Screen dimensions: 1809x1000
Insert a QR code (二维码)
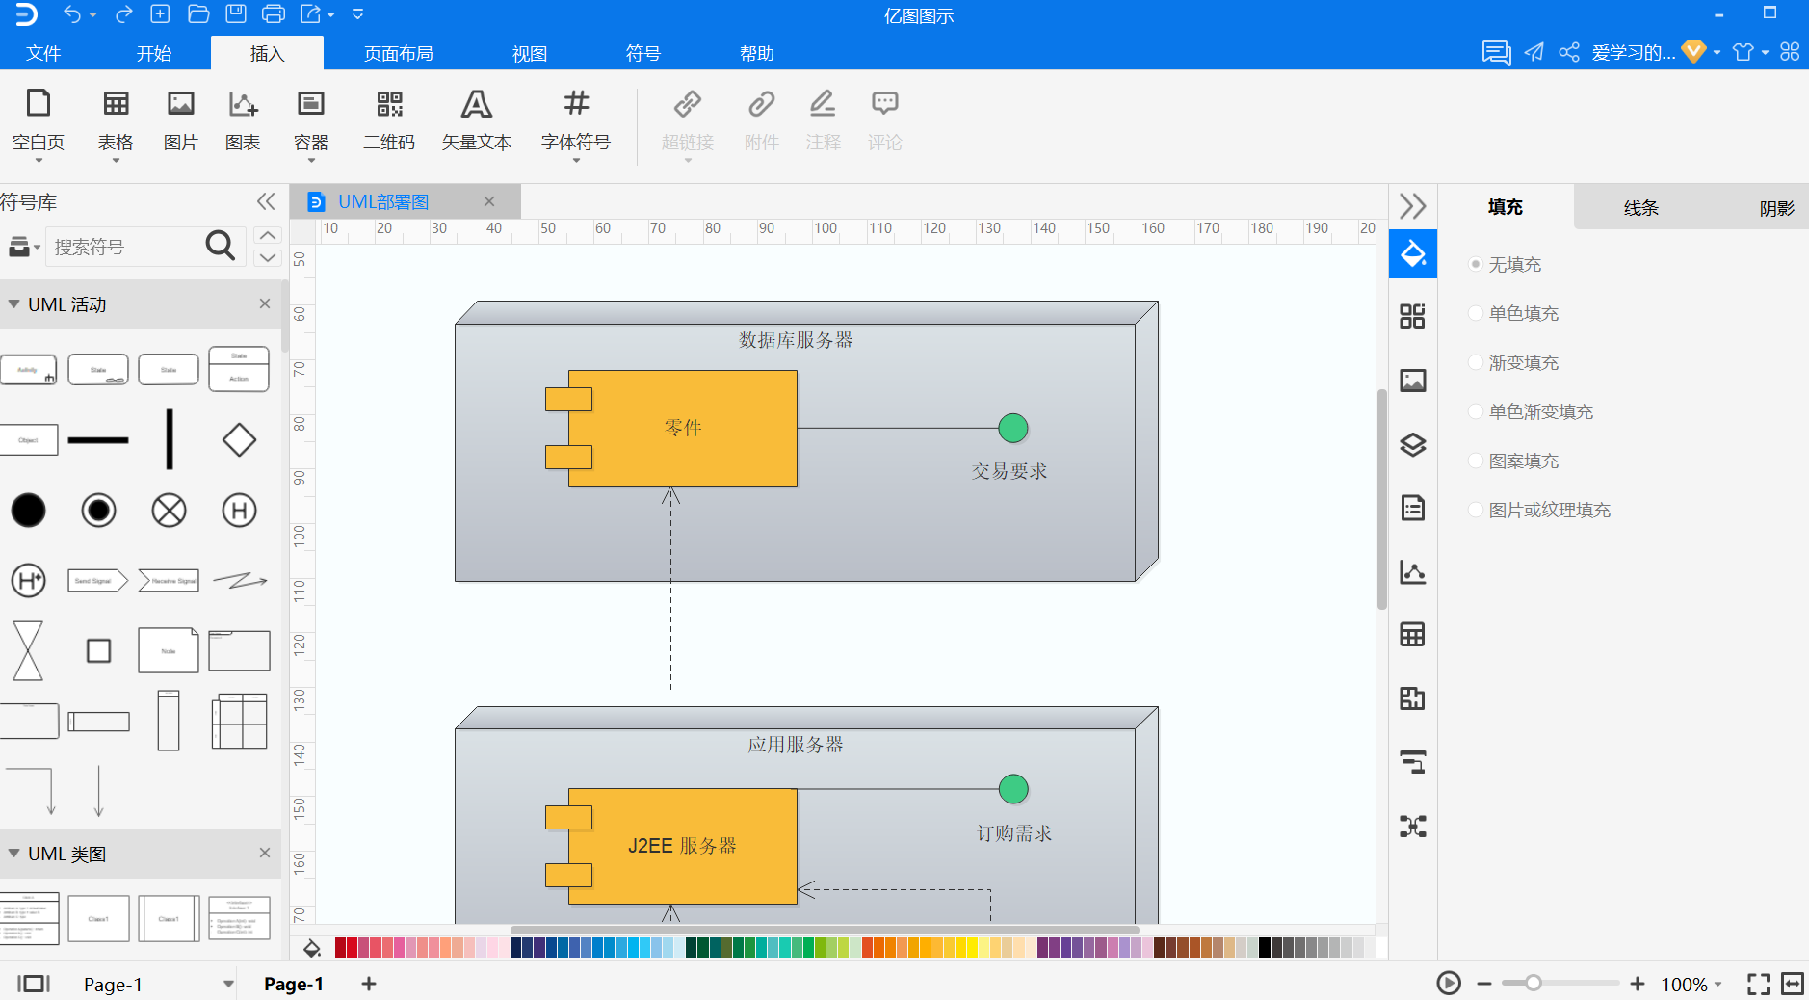click(389, 121)
